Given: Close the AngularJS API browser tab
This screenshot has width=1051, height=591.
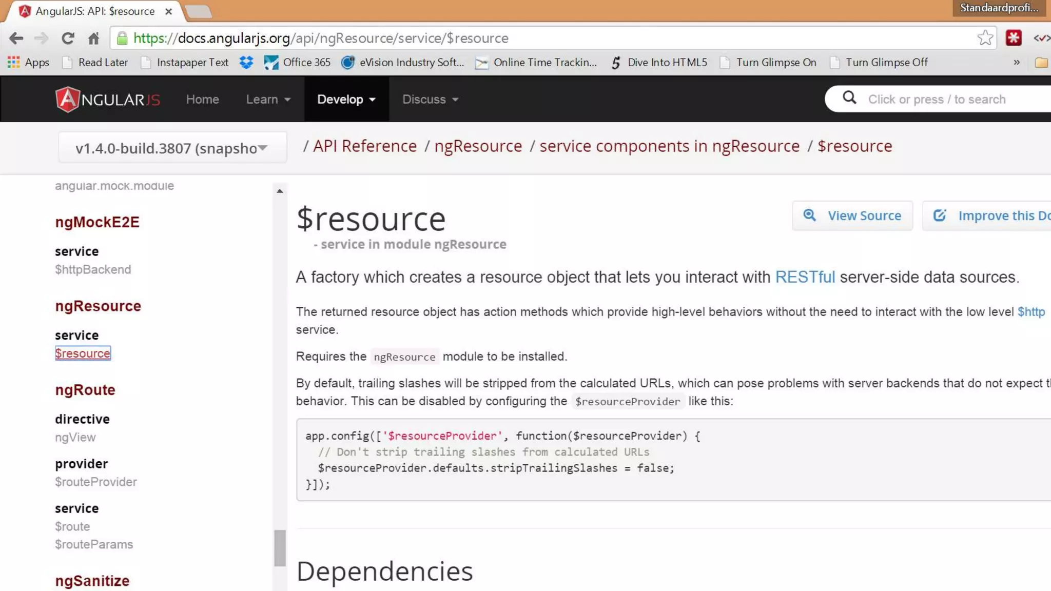Looking at the screenshot, I should tap(168, 11).
